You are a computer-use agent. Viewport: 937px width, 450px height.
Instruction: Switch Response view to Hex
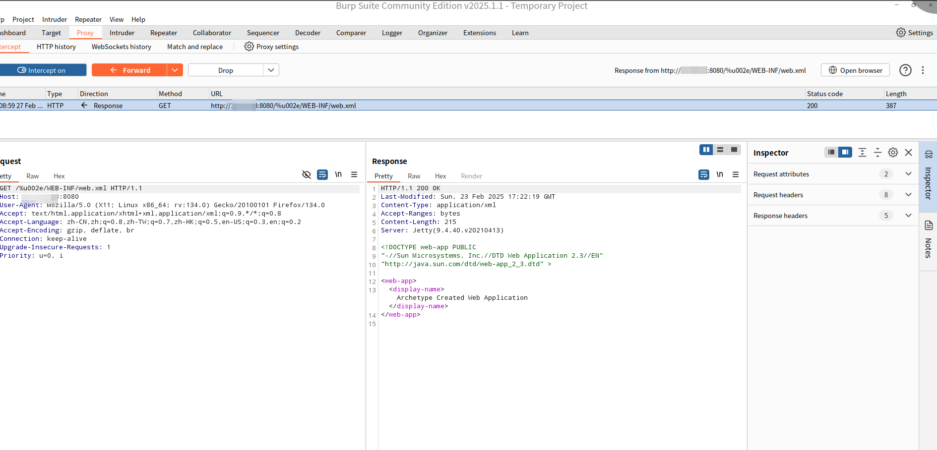440,176
